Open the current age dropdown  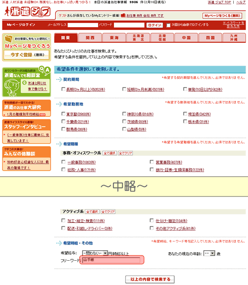click(209, 254)
